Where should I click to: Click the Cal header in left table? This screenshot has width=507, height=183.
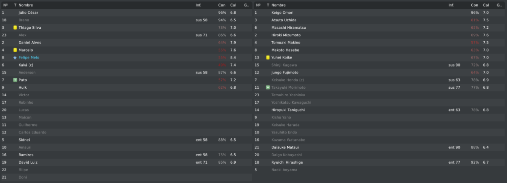pos(233,5)
